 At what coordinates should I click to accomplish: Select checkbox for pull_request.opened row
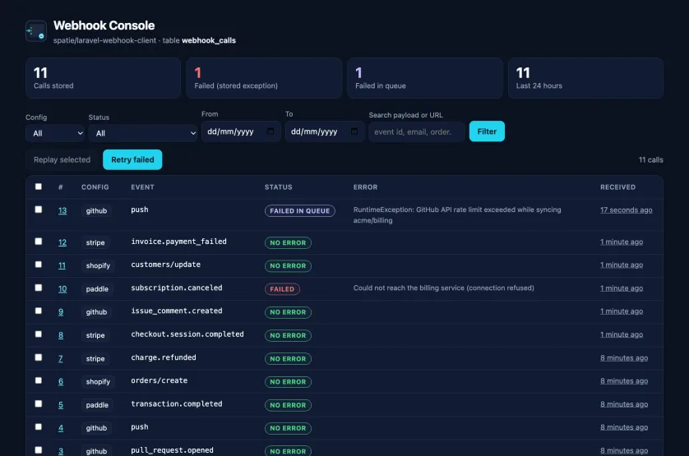point(39,450)
